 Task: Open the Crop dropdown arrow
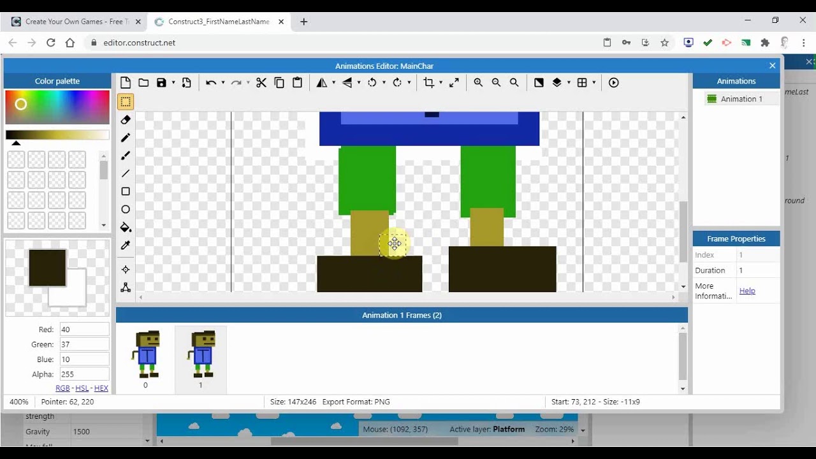(x=441, y=83)
